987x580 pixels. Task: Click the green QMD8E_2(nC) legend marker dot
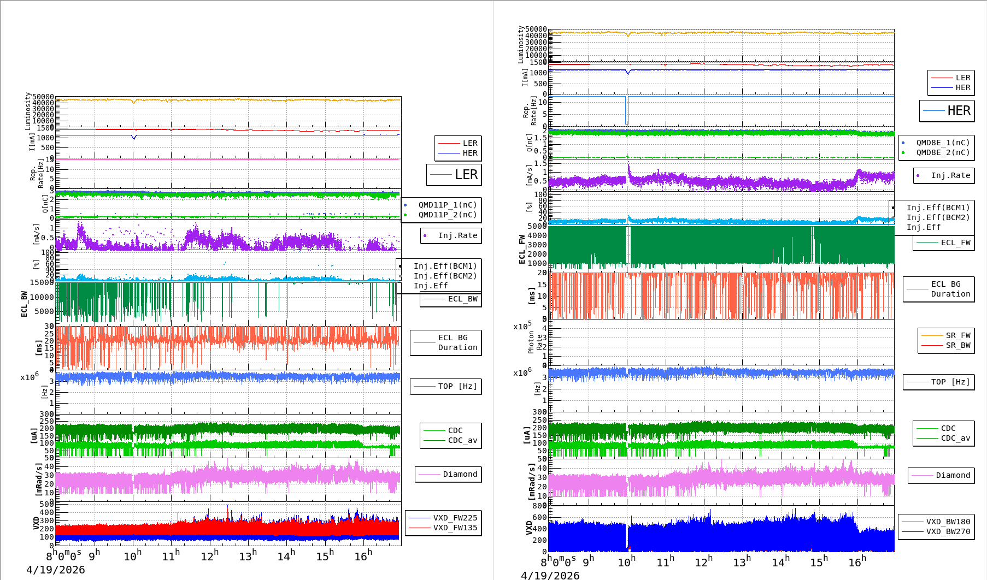903,153
